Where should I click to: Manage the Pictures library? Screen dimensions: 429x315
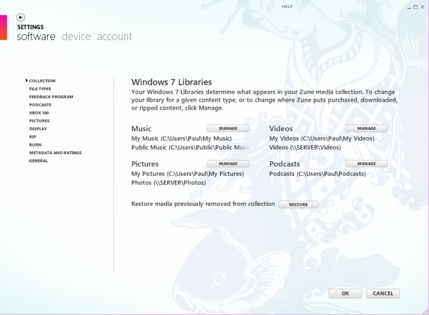(x=228, y=163)
